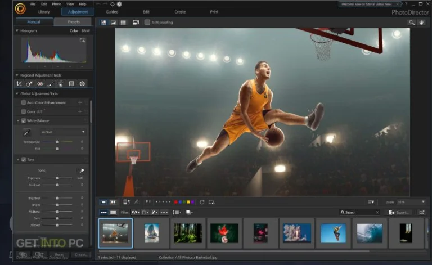Viewport: 432px width, 265px height.
Task: Open the Edit menu
Action: (44, 4)
